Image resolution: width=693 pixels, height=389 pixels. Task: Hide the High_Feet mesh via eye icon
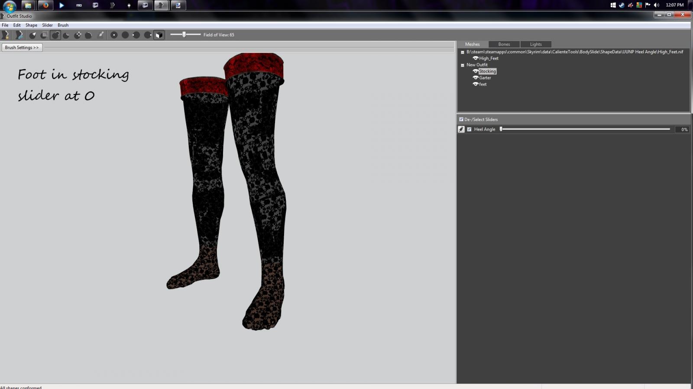(x=475, y=58)
